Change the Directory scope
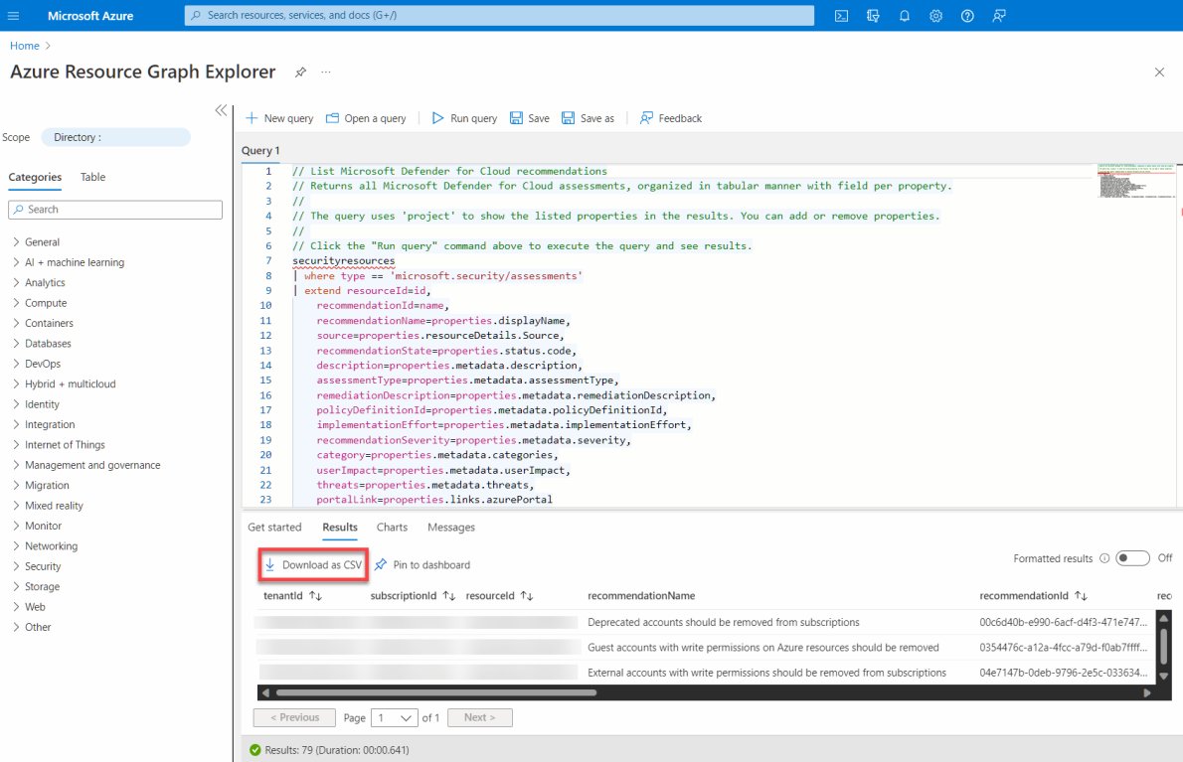This screenshot has height=762, width=1183. pos(115,137)
